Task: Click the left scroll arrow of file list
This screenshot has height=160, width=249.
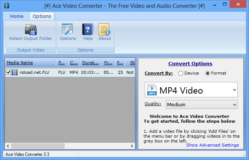Action: (x=8, y=146)
